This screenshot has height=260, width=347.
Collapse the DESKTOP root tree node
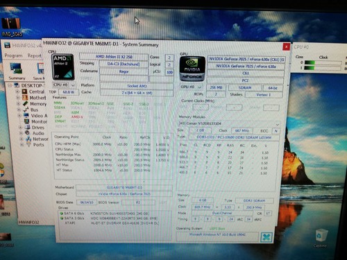coord(10,85)
